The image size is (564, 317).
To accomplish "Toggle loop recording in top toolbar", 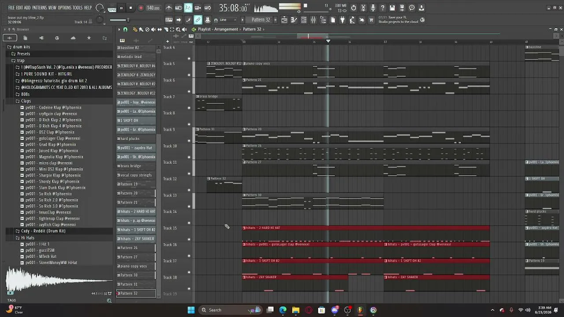I will [x=208, y=8].
